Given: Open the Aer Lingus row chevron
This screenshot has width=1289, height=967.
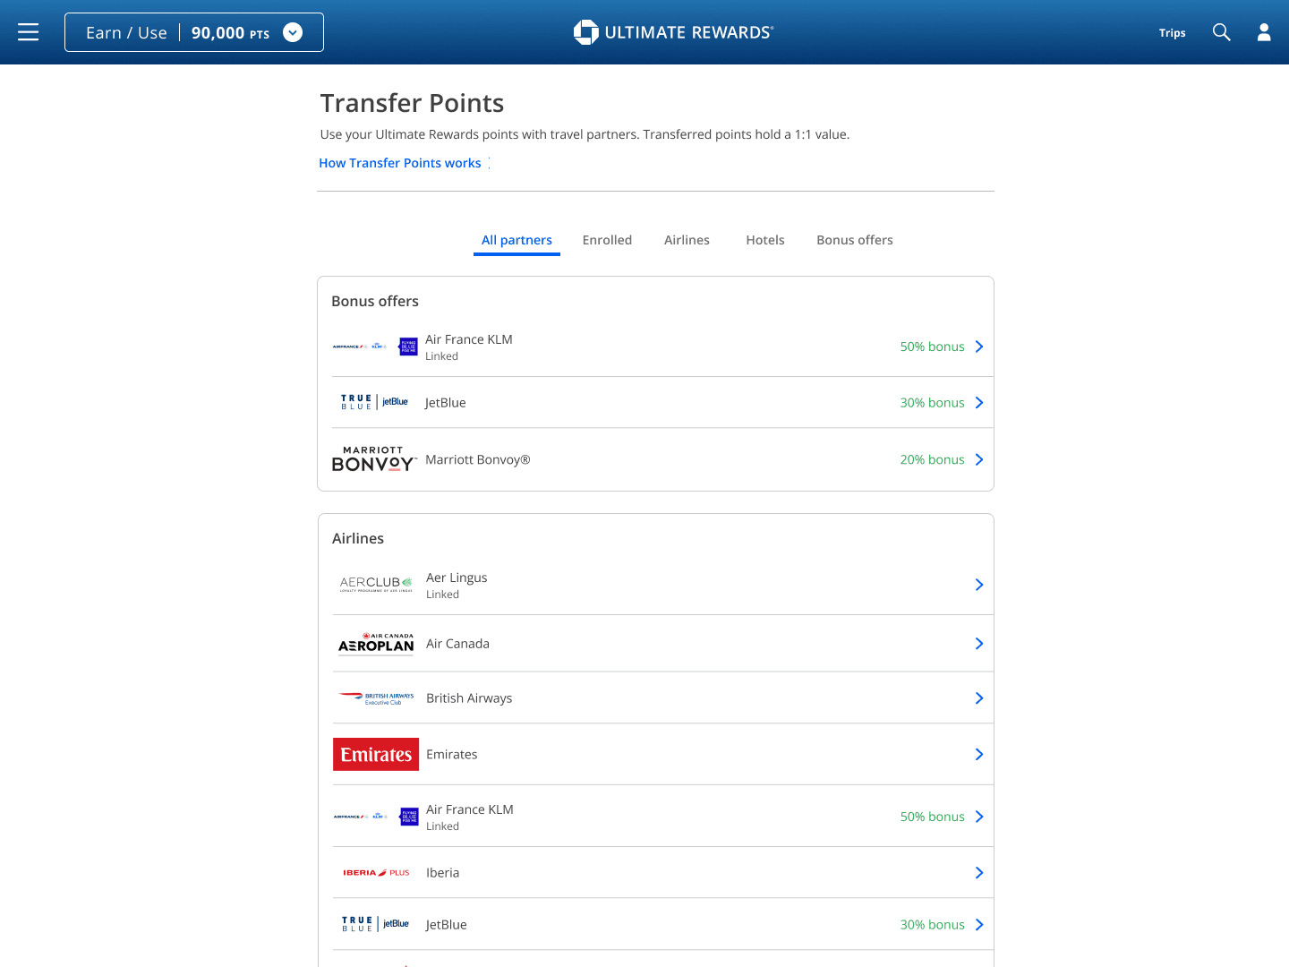Looking at the screenshot, I should (x=979, y=585).
